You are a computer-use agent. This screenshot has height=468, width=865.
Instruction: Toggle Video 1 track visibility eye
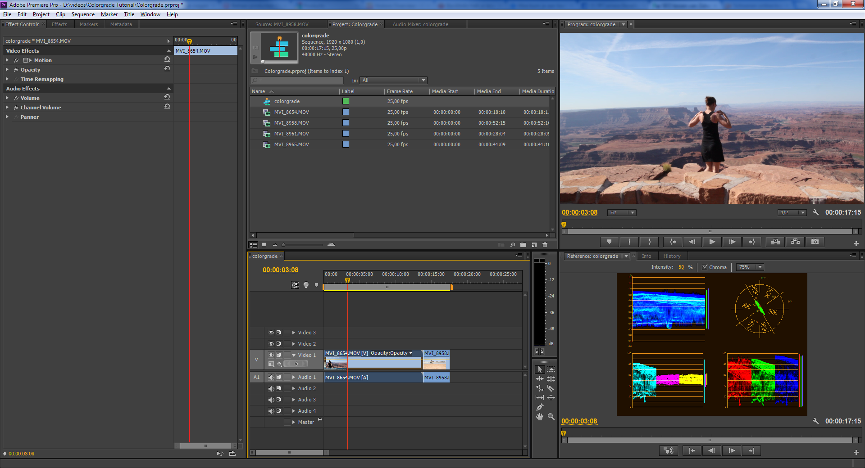click(271, 355)
